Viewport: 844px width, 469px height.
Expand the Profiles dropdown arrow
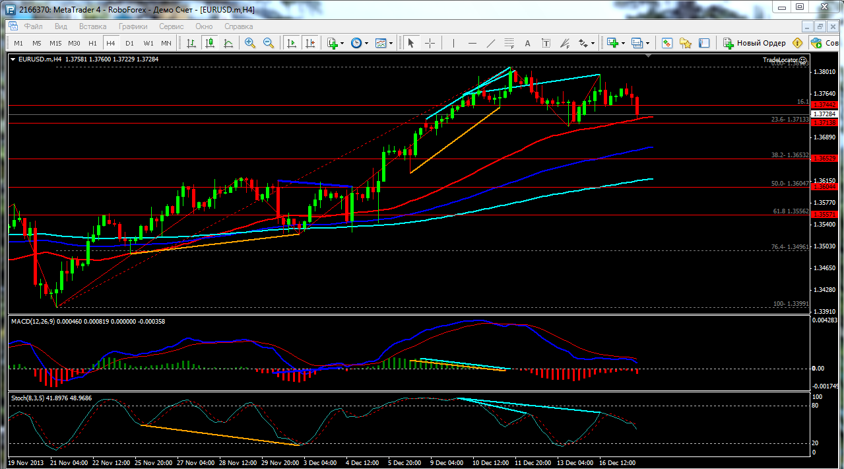point(647,44)
